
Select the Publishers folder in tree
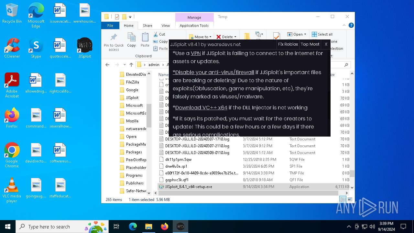pos(135,183)
